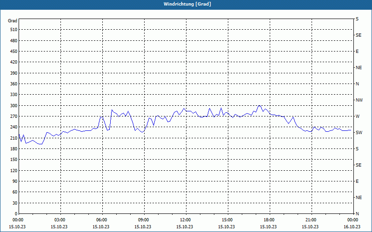Select the 300 y-axis value

pyautogui.click(x=14, y=105)
